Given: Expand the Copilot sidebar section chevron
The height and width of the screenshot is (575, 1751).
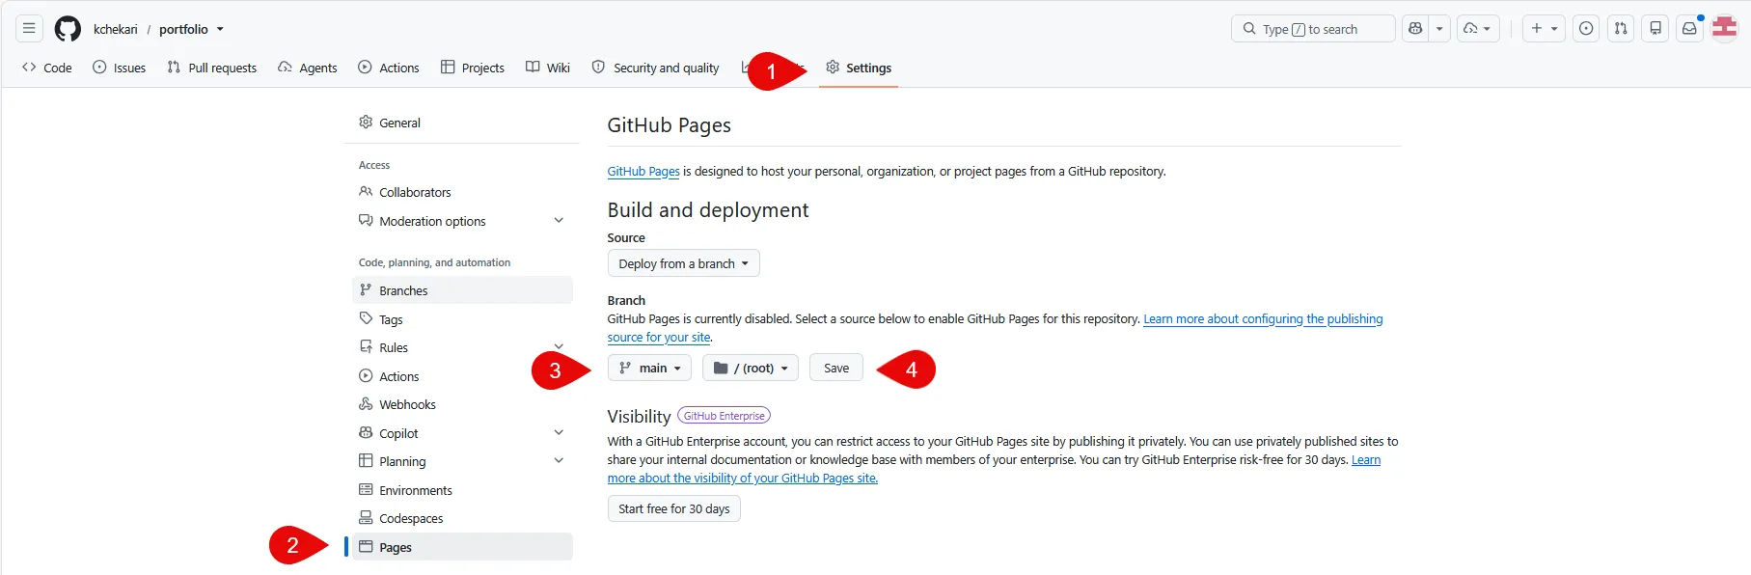Looking at the screenshot, I should pos(559,433).
